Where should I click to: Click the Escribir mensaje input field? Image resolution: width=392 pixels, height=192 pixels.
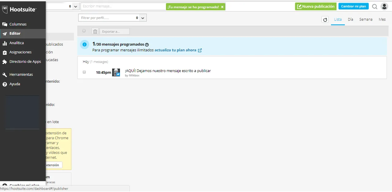point(123,6)
